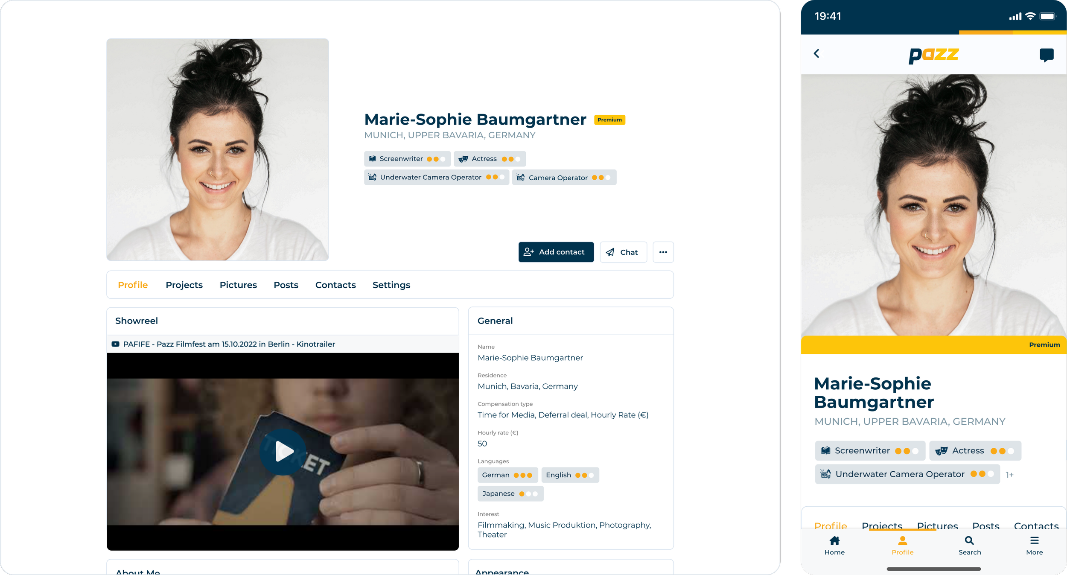Click the Pazz logo in mobile header
This screenshot has width=1067, height=575.
point(933,55)
